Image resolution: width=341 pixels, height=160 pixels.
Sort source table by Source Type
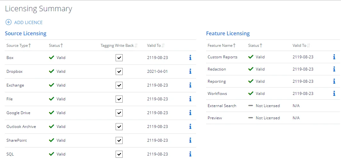(x=19, y=46)
